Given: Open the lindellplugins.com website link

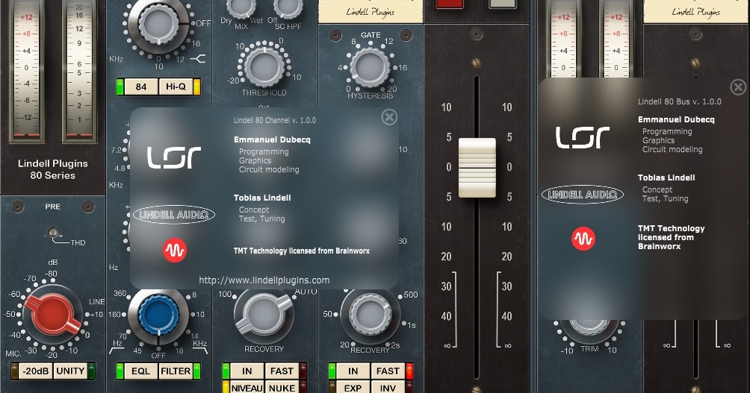Looking at the screenshot, I should (264, 280).
